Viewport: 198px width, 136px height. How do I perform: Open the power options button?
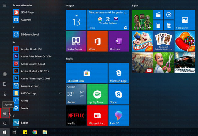coord(5,123)
